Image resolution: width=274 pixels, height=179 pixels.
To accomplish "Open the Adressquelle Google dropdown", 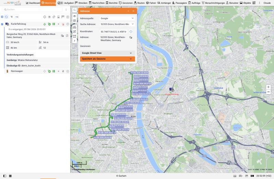I will tap(117, 18).
